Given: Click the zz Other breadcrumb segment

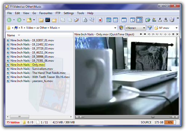Looking at the screenshot, I should coord(42,28).
